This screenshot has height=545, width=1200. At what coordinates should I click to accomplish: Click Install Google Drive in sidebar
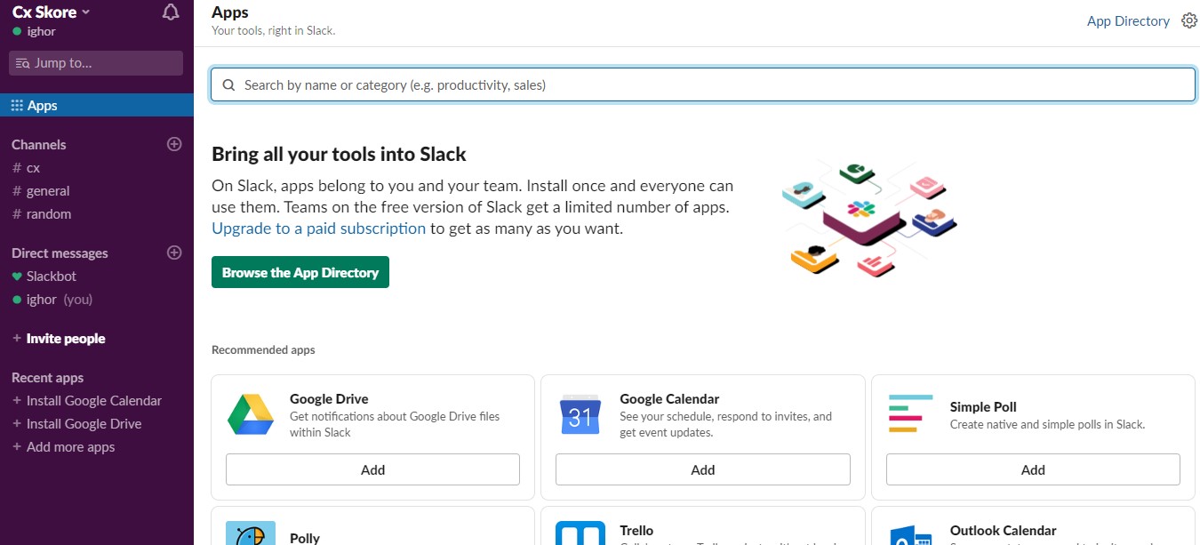77,423
